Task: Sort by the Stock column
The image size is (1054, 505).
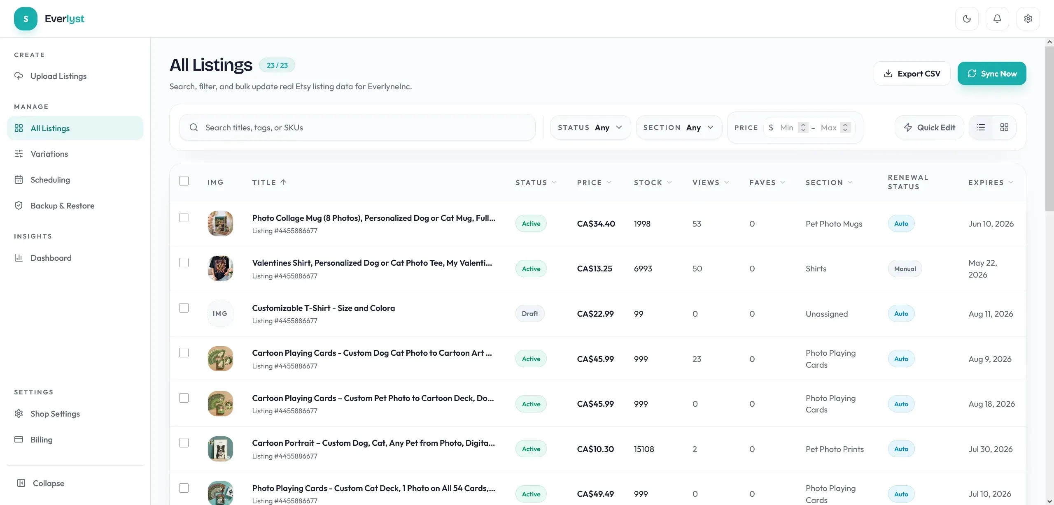Action: (x=653, y=182)
